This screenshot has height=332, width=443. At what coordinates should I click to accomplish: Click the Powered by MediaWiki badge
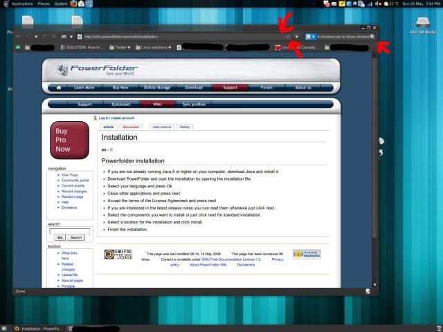pyautogui.click(x=307, y=255)
